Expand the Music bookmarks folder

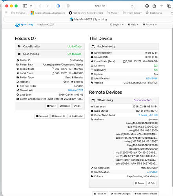113,13
